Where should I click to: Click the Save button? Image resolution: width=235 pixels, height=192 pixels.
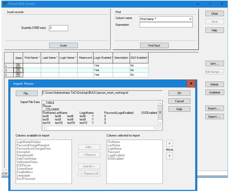point(214,22)
